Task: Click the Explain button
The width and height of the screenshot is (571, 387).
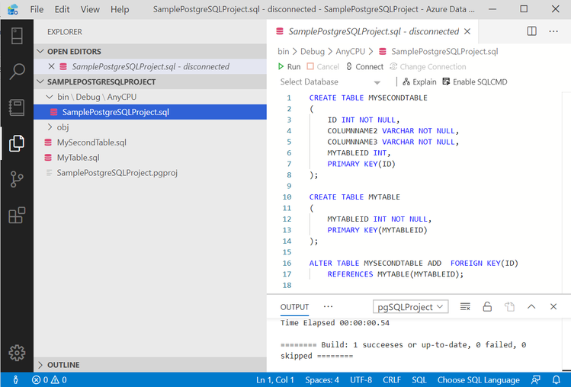Action: click(x=419, y=82)
